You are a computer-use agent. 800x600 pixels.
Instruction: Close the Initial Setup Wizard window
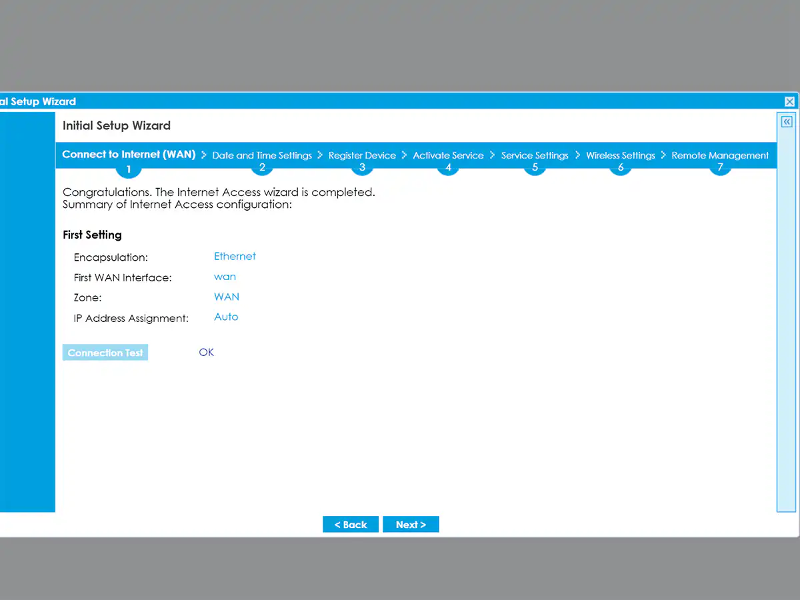(789, 101)
